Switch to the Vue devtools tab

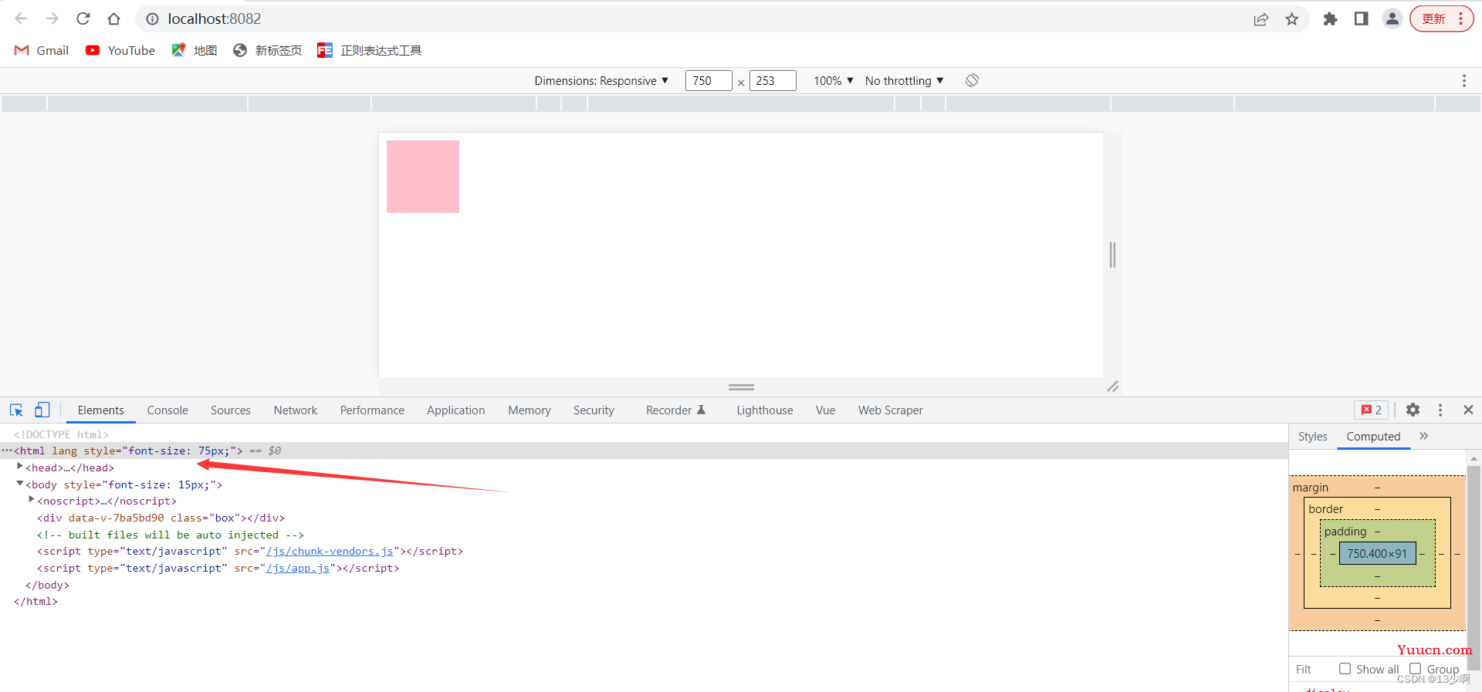point(825,410)
